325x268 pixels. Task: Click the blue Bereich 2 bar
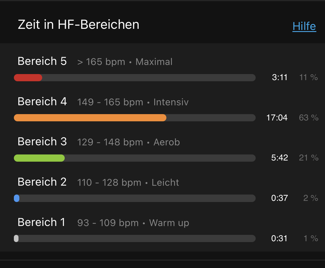tap(17, 198)
